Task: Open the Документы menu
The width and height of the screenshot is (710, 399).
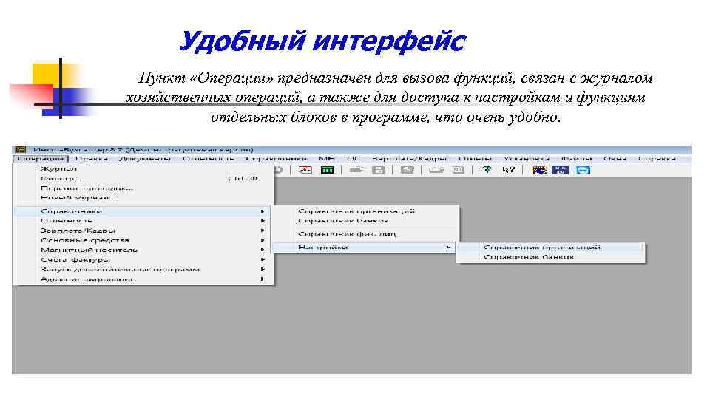Action: [145, 159]
